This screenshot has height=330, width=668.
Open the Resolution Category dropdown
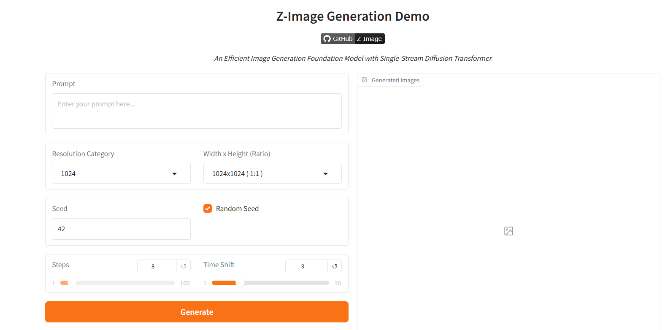coord(121,173)
